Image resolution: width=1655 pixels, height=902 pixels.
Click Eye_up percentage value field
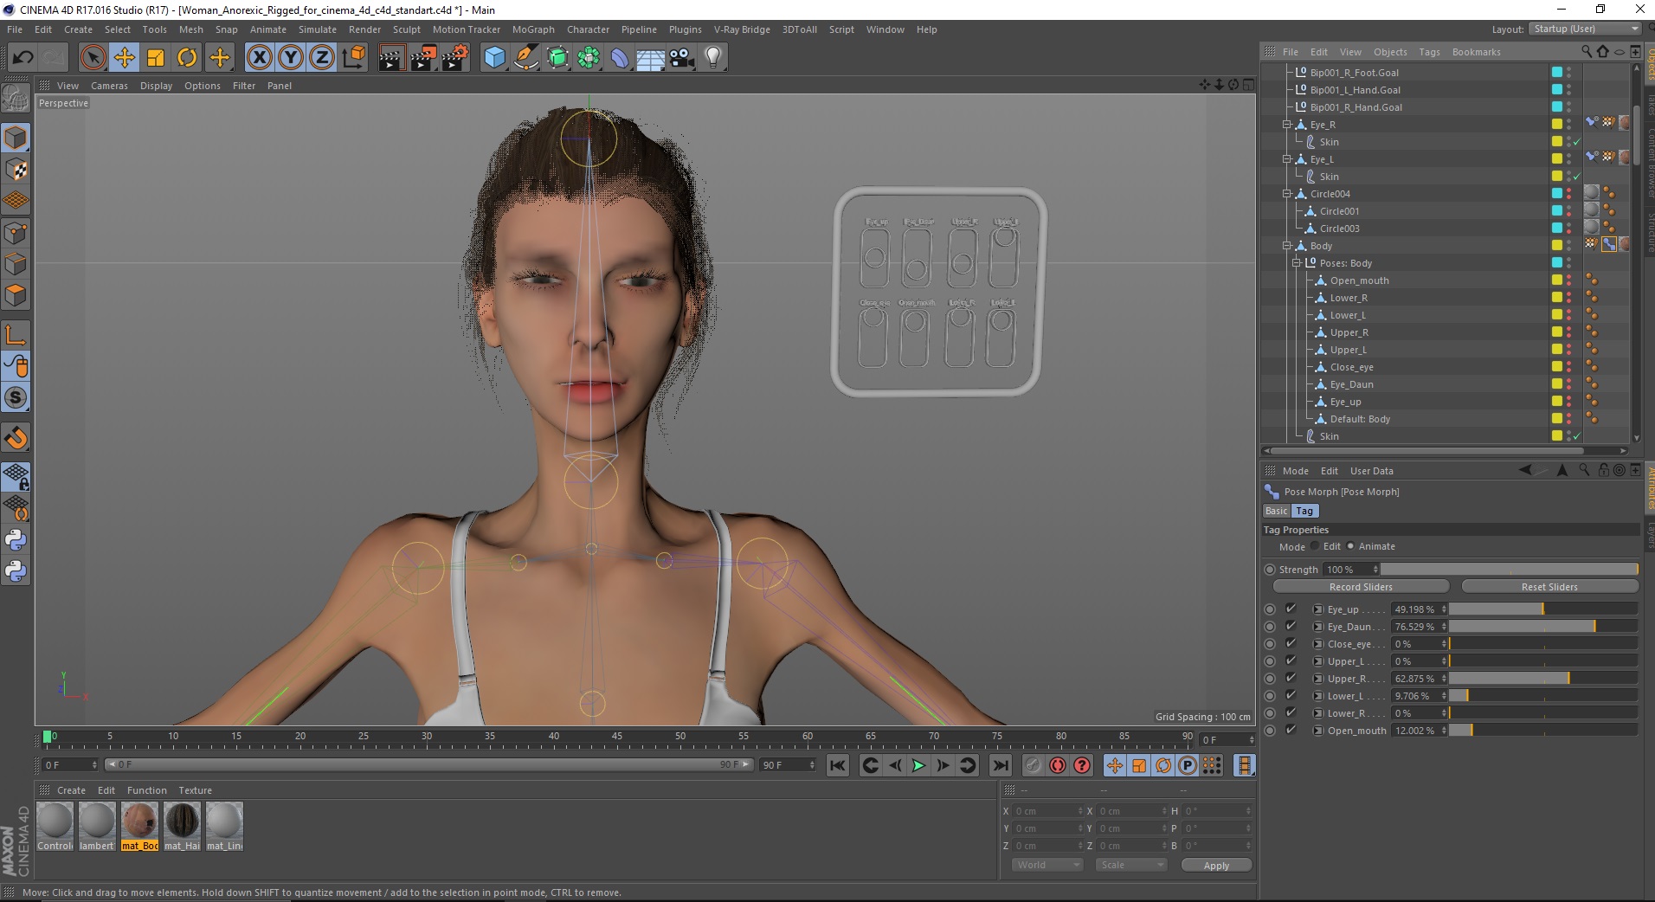tap(1419, 609)
